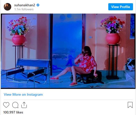
Task: Click the red shoe on extended leg
Action: [x=54, y=78]
